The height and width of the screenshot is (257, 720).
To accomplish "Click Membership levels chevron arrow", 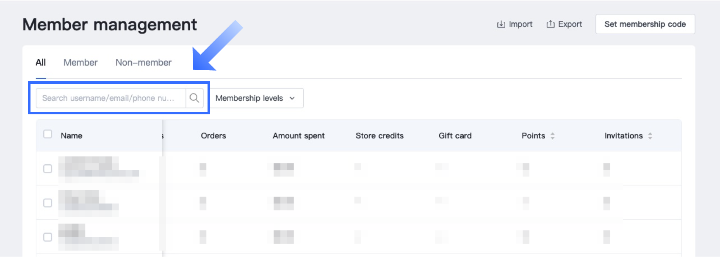I will point(292,98).
